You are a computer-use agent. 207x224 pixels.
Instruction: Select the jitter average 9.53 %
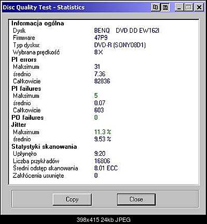tap(102, 139)
